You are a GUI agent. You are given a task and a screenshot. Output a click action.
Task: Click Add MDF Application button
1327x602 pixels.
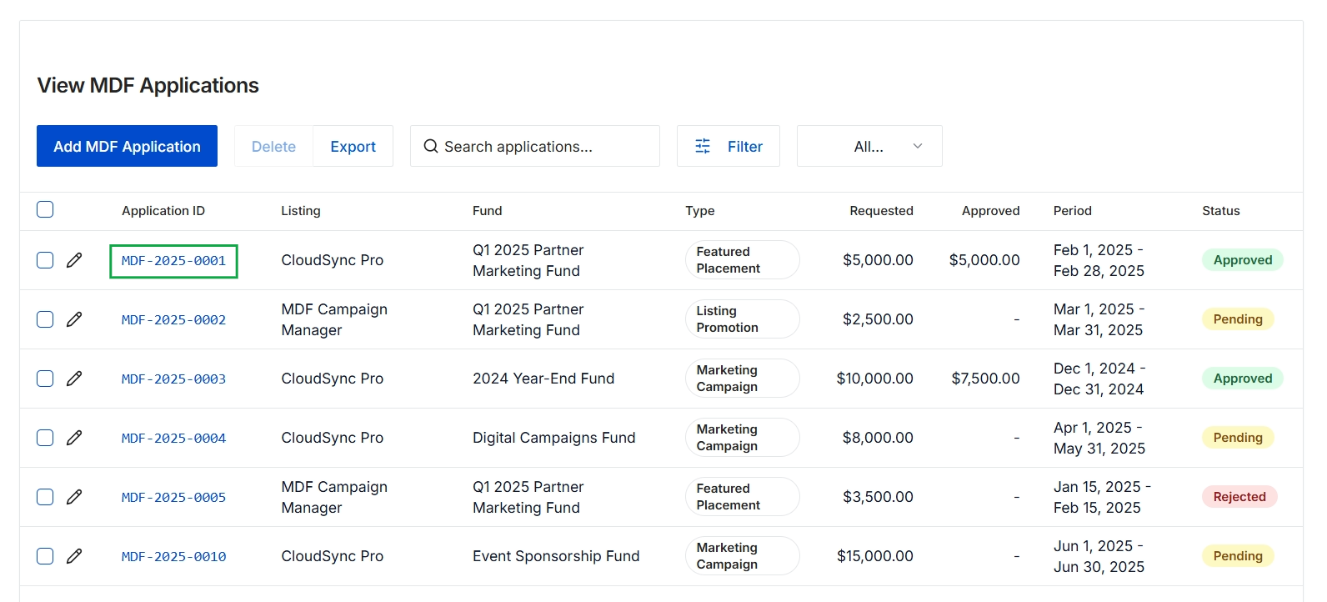[x=127, y=146]
